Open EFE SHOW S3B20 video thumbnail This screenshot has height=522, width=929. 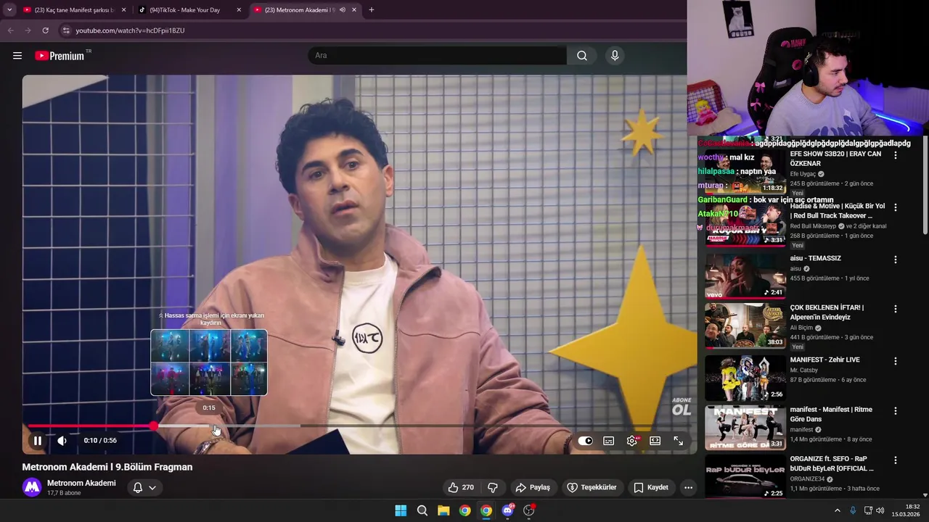[745, 173]
